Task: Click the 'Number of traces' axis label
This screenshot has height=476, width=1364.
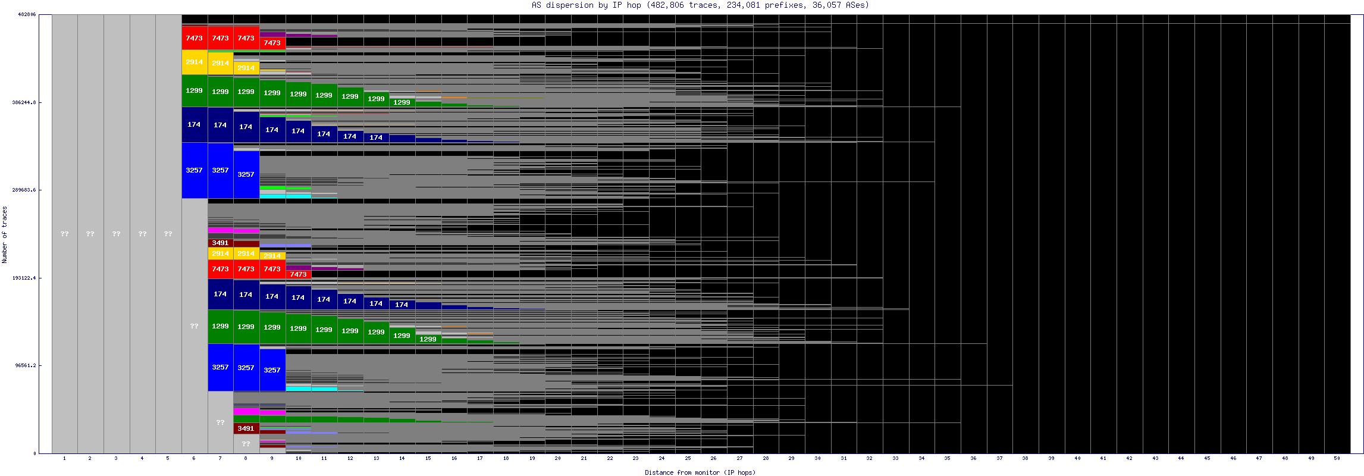Action: (x=5, y=234)
